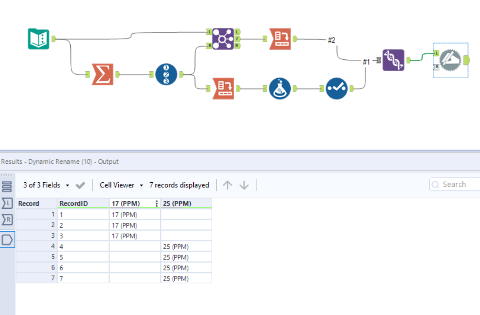This screenshot has height=315, width=480.
Task: Open the Cell Viewer dropdown
Action: pos(141,185)
